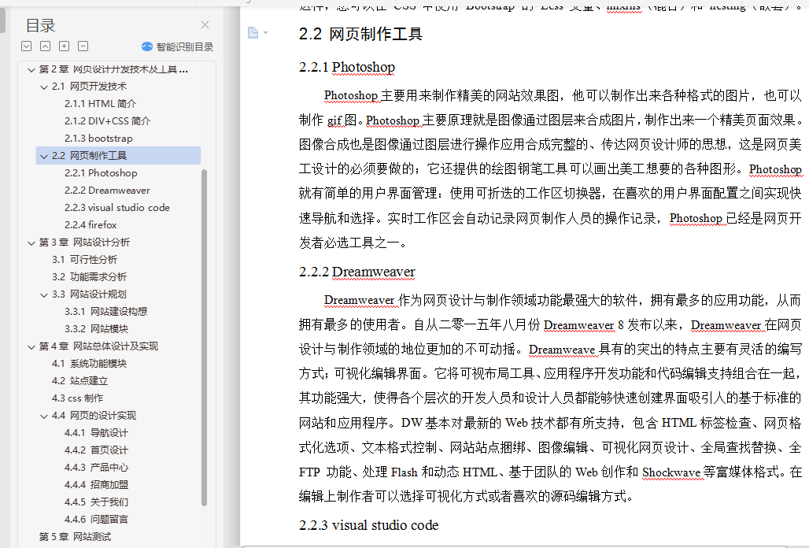This screenshot has width=809, height=548.
Task: Open 3.2 功能需求分析 entry
Action: (x=89, y=276)
